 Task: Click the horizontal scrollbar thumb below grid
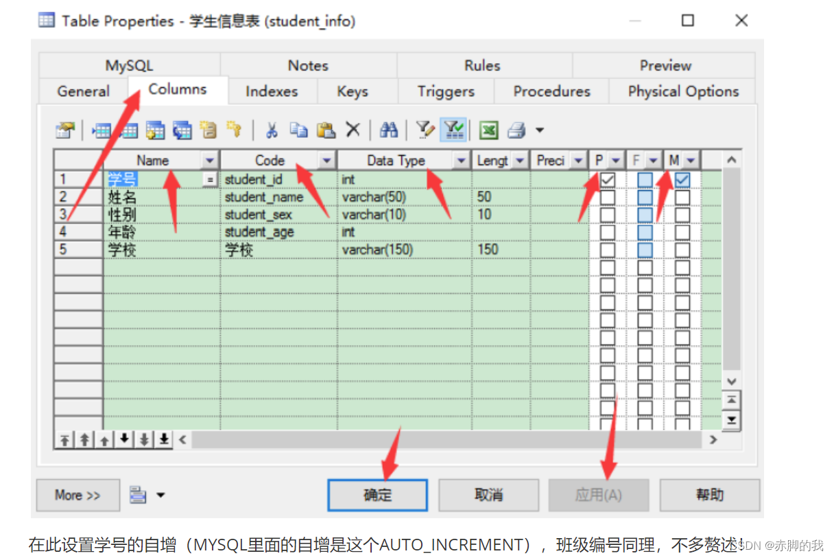(x=446, y=439)
